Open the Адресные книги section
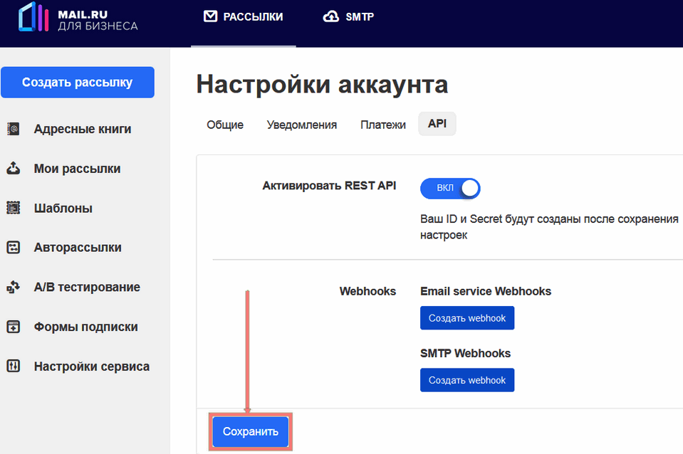 pos(82,129)
